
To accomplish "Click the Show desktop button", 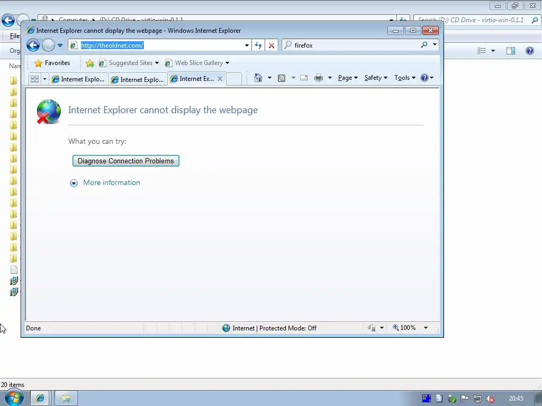I will [x=538, y=399].
